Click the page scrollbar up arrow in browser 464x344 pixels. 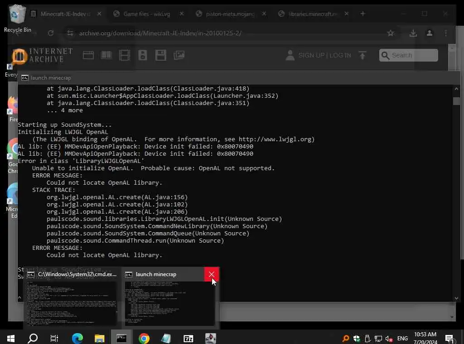click(x=452, y=48)
